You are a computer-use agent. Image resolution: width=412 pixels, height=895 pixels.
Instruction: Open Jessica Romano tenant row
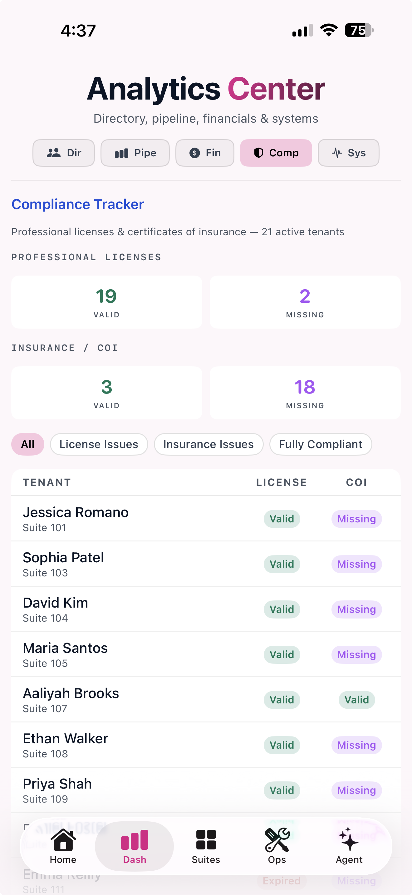click(206, 519)
